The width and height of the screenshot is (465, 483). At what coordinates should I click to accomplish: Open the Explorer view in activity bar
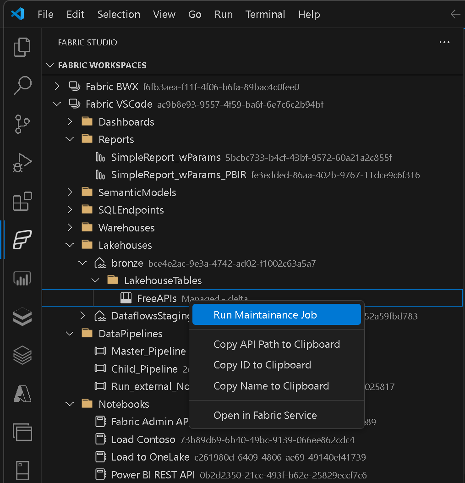[22, 47]
